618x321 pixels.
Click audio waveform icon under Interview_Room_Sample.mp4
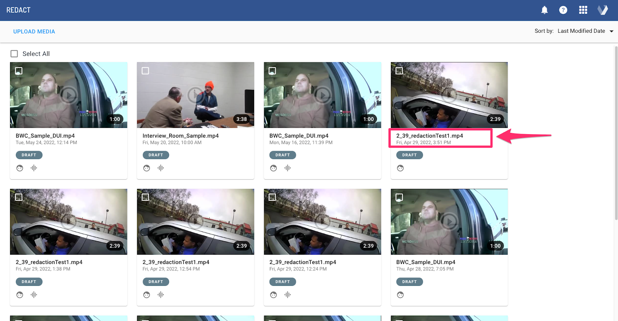[161, 168]
